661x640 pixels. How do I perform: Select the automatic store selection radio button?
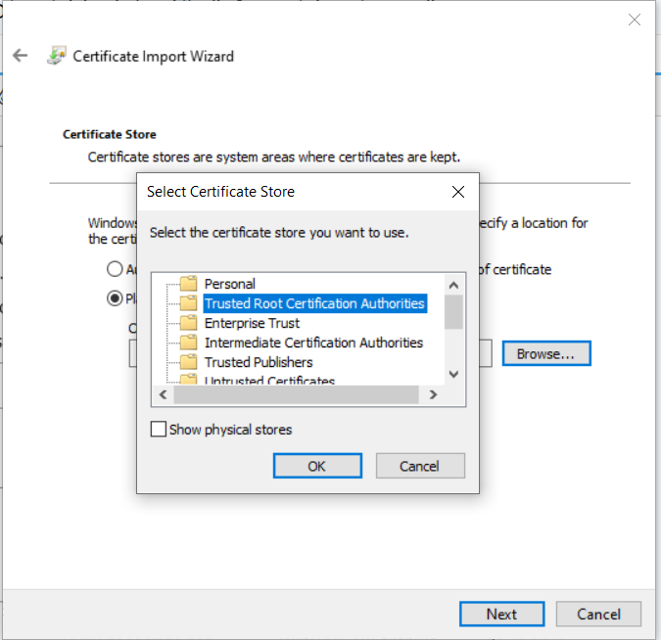pos(115,269)
